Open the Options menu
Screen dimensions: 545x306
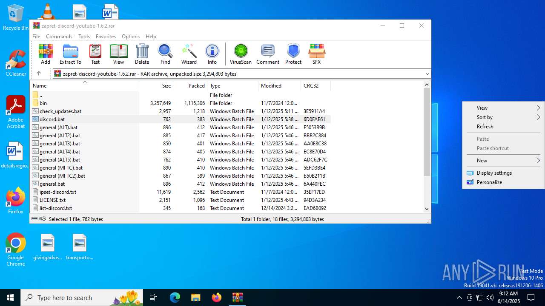tap(131, 37)
